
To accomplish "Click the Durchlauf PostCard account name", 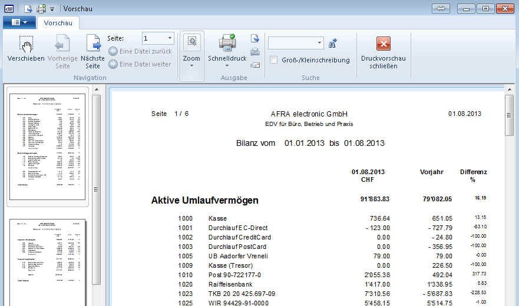I will click(x=237, y=247).
